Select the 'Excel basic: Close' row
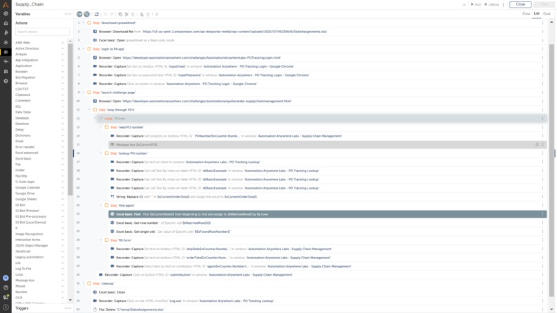Viewport: 557px width, 313px height. [x=319, y=292]
